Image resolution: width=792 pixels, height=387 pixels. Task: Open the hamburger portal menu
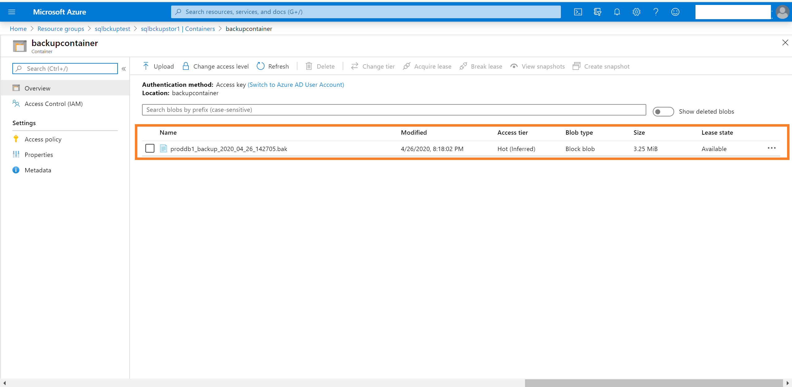[x=12, y=12]
